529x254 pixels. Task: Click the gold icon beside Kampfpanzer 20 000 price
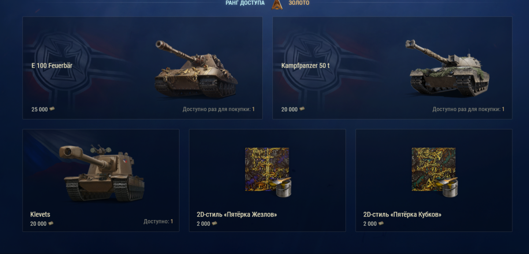point(302,109)
